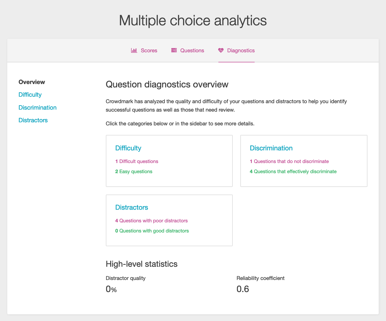Screen dimensions: 386x321
Task: Select the Diagnostics tab label
Action: 241,51
